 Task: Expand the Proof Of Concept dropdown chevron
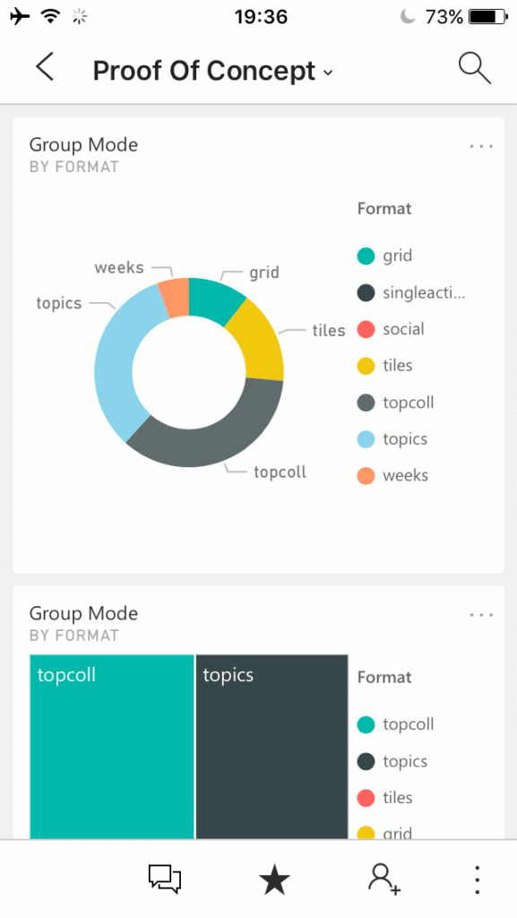tap(328, 73)
